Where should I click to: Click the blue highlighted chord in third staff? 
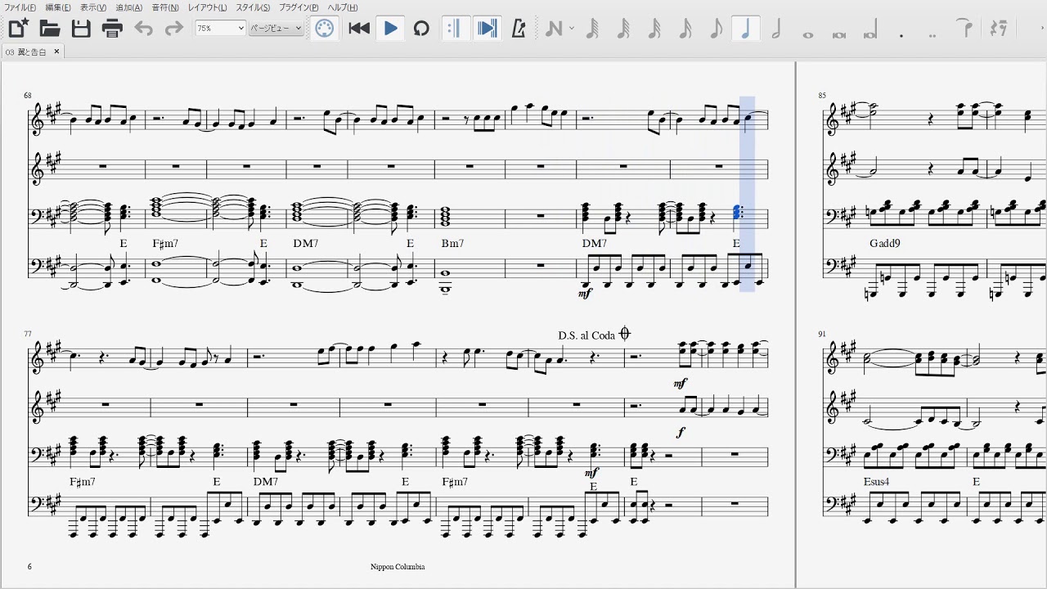coord(737,214)
